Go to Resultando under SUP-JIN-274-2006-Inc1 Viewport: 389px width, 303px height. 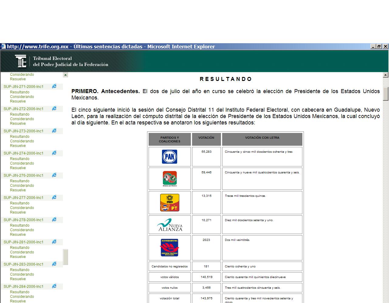coord(20,159)
